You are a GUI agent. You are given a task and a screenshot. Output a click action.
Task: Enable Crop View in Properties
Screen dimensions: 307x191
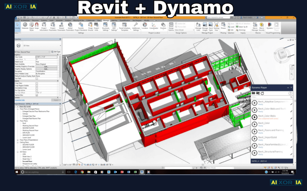coord(37,83)
